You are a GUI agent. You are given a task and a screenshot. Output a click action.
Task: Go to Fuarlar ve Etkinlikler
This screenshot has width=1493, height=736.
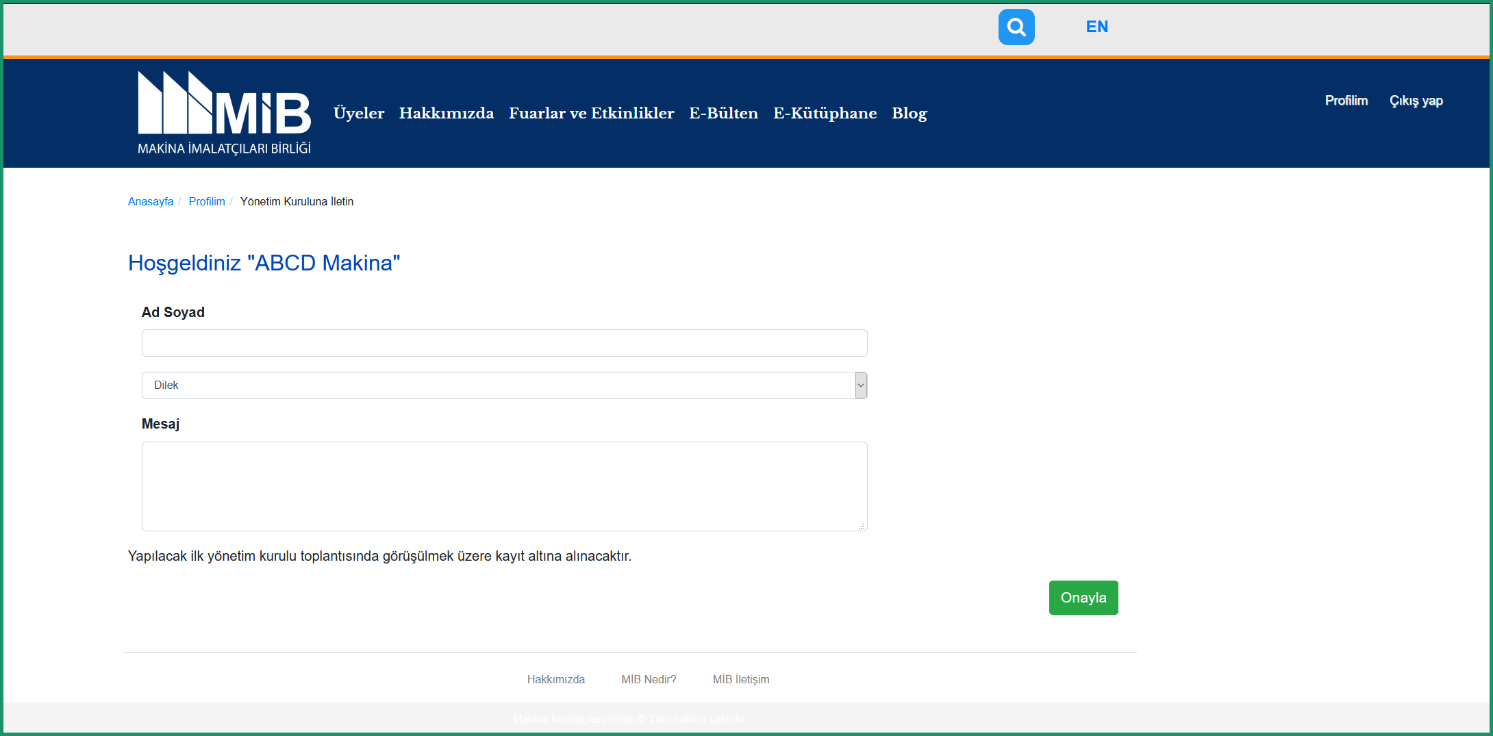click(592, 113)
